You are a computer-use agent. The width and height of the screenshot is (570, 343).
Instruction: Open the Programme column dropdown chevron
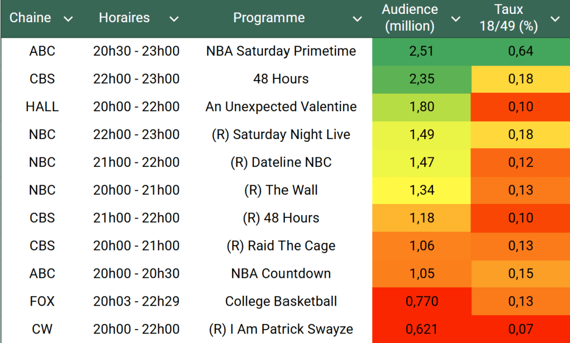[x=357, y=19]
